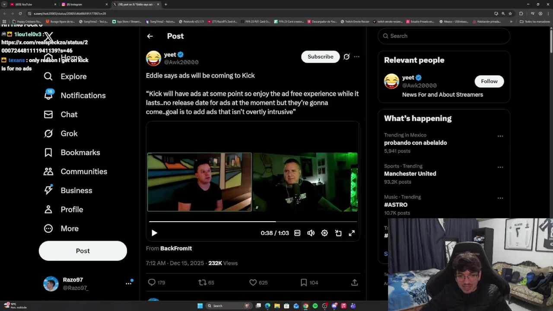
Task: Open a new browser tab
Action: coord(165,4)
